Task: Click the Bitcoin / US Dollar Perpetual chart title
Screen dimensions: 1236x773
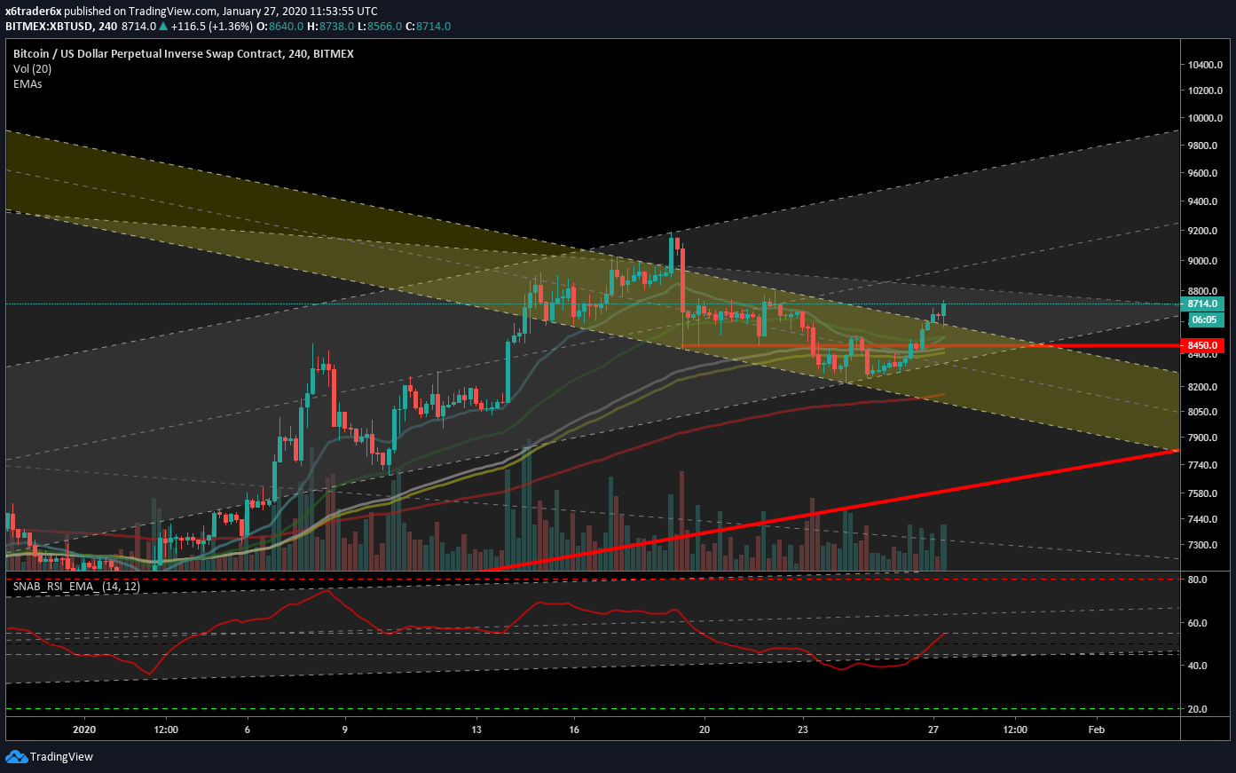Action: 184,54
